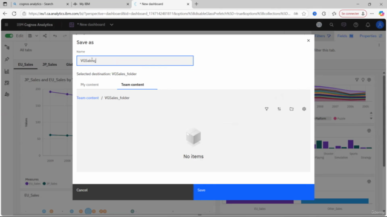Image resolution: width=387 pixels, height=217 pixels.
Task: Open the shapes icon in left sidebar
Action: [x=7, y=95]
